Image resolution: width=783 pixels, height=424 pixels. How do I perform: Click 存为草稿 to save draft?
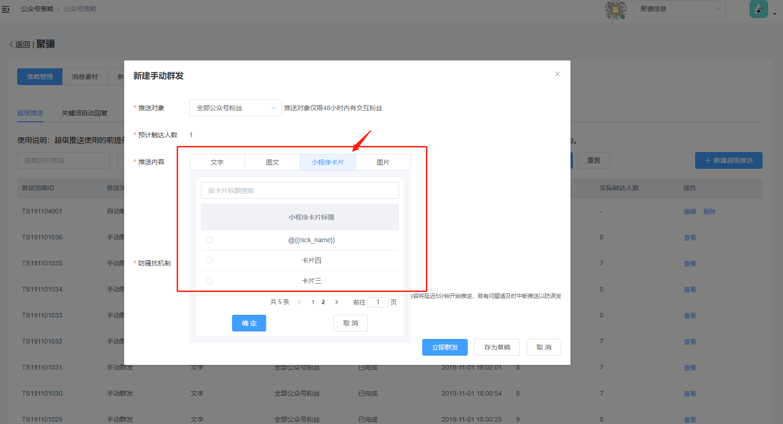click(x=497, y=347)
